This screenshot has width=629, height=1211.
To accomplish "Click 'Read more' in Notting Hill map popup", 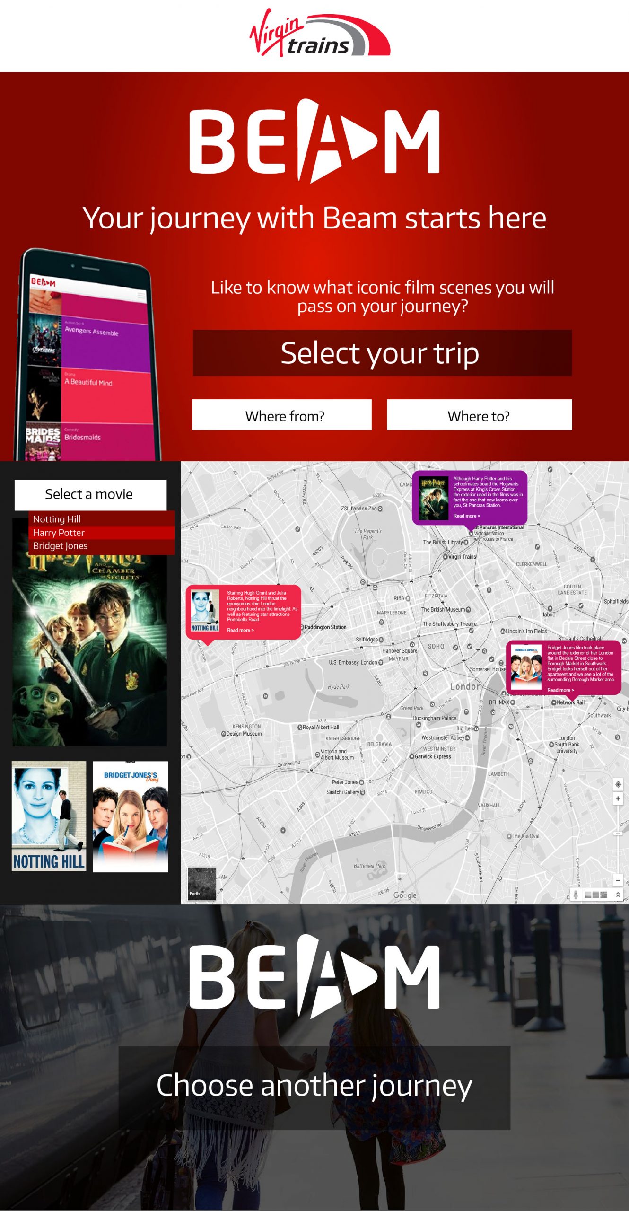I will click(240, 630).
